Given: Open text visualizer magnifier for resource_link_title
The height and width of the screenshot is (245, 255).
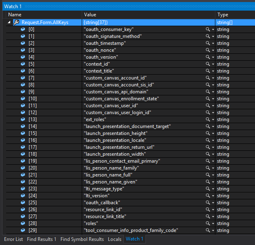Looking at the screenshot, I should (208, 216).
